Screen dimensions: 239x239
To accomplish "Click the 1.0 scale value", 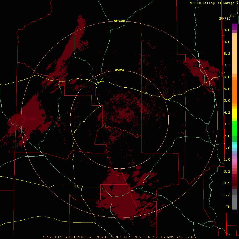I will (x=227, y=160).
